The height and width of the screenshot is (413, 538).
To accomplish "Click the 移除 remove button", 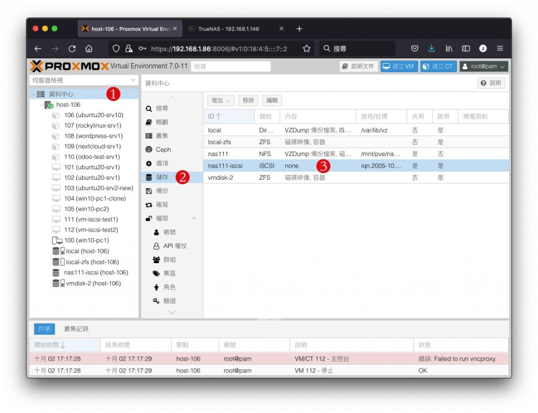I will click(x=248, y=100).
